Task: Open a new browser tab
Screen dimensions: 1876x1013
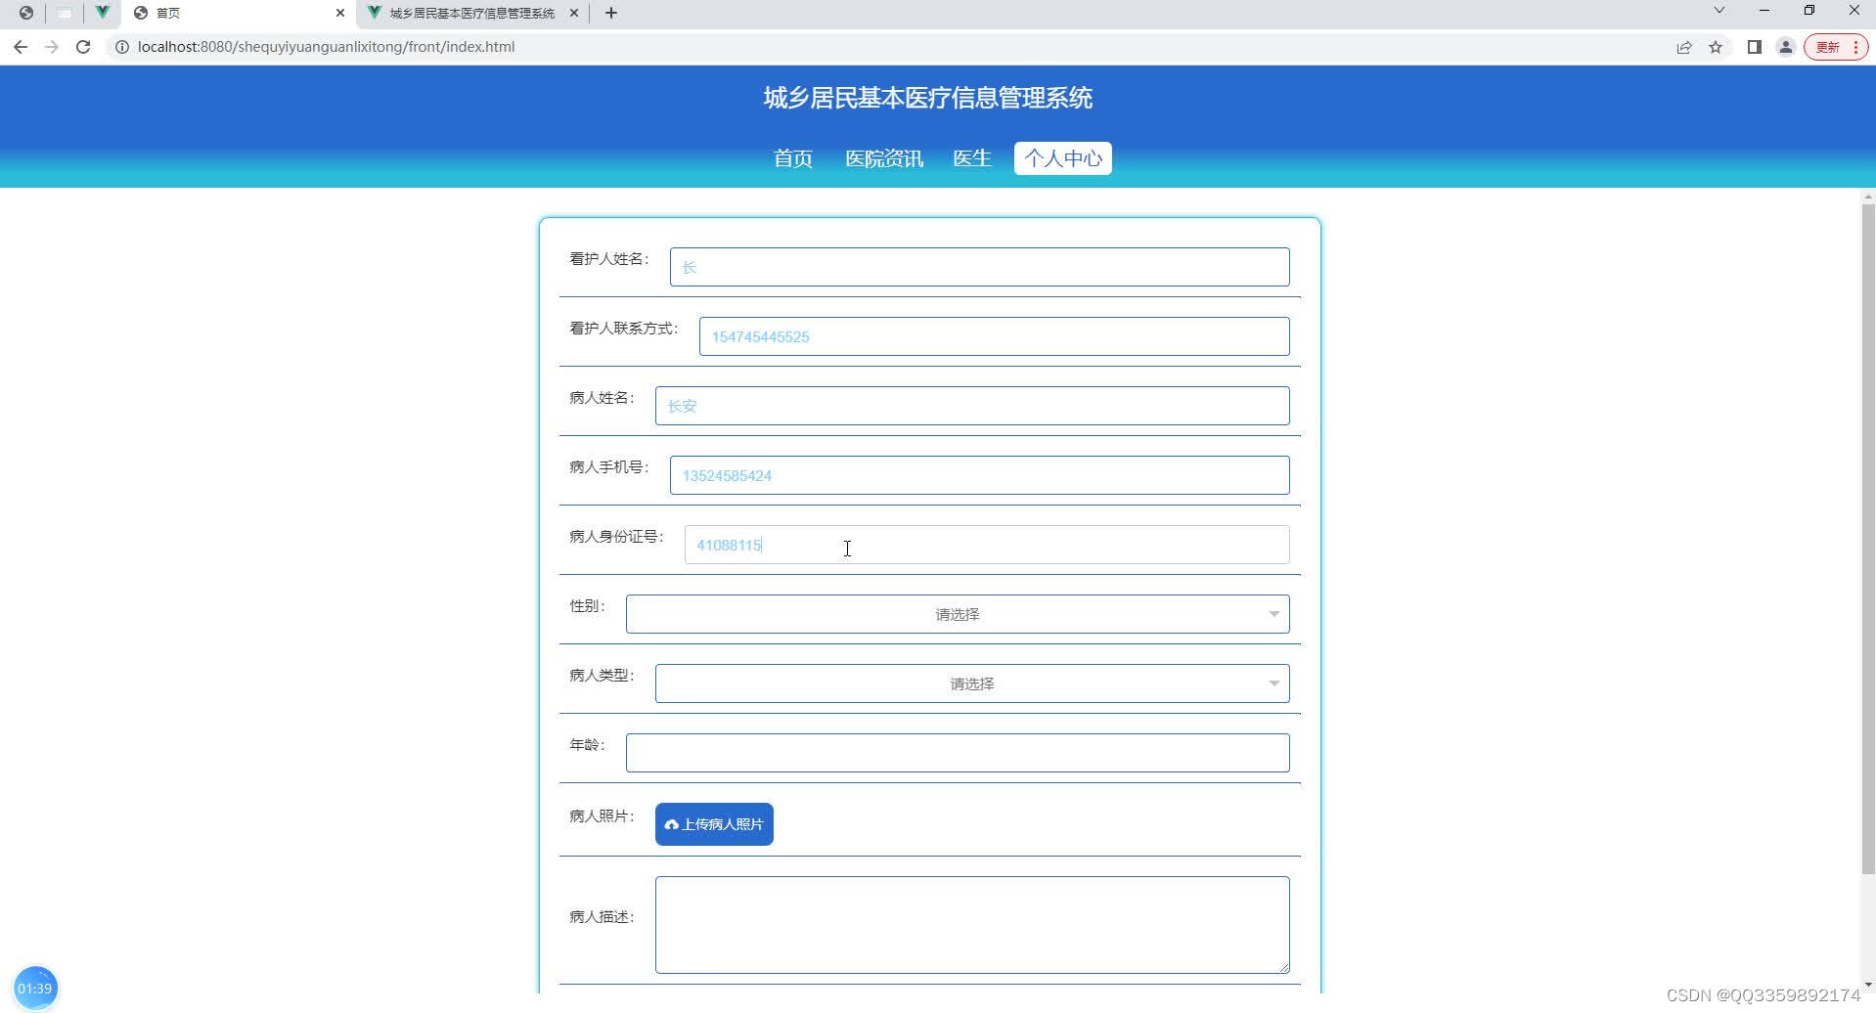Action: (611, 13)
